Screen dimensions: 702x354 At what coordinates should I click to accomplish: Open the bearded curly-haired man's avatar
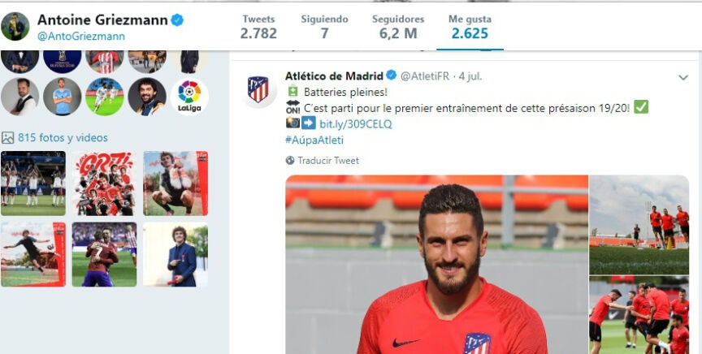(x=147, y=97)
